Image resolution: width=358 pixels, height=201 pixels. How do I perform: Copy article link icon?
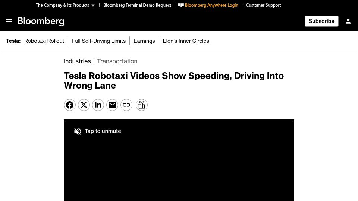126,105
